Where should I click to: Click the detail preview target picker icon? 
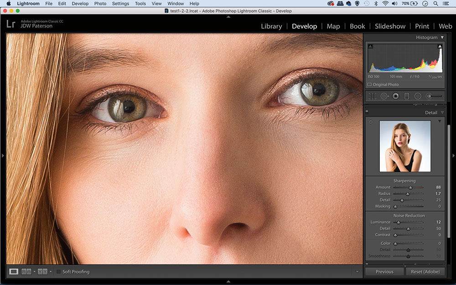(370, 122)
